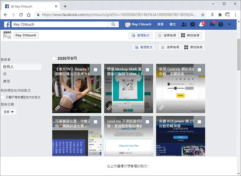Screen dimensions: 241x176
Task: Click the lower 管理貼文 button
Action: click(x=144, y=47)
